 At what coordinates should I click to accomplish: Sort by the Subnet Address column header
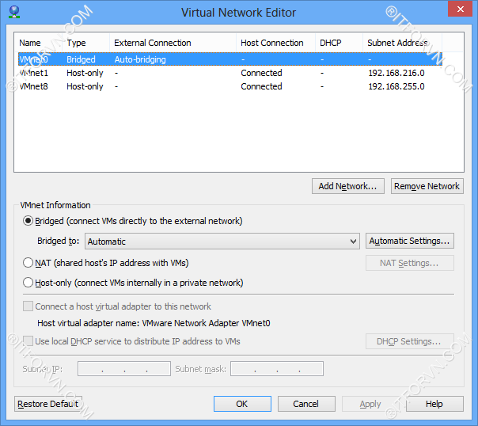pos(397,43)
